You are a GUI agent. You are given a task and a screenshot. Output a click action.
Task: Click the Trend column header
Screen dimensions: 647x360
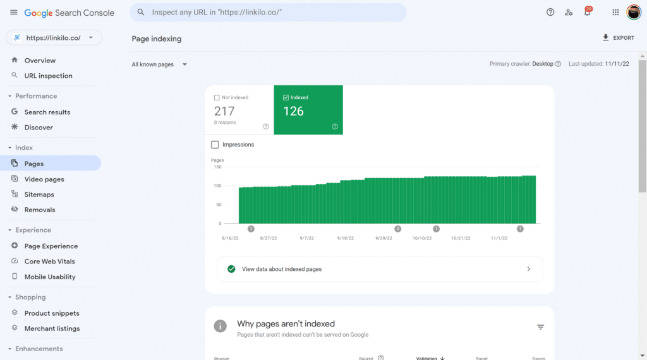481,358
